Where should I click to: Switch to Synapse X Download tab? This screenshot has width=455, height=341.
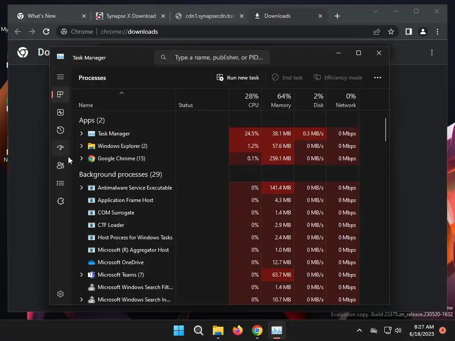[131, 16]
